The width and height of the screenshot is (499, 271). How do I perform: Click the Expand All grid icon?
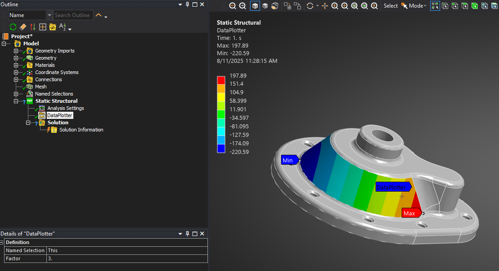tap(43, 27)
